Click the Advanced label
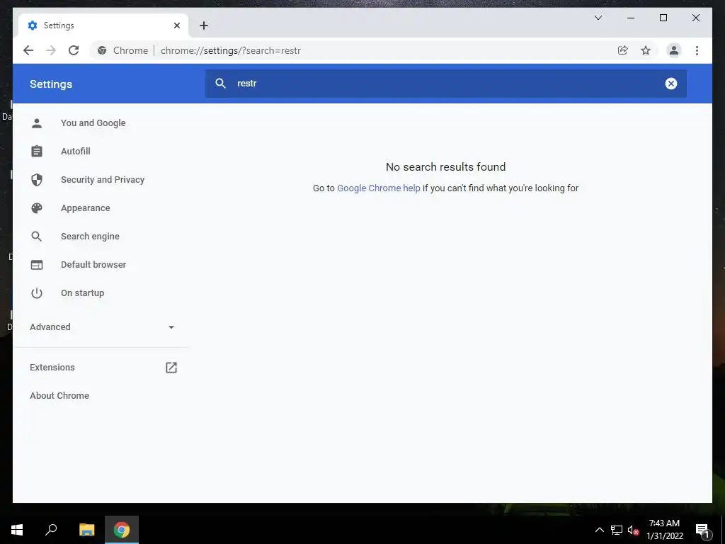This screenshot has width=725, height=544. (50, 327)
